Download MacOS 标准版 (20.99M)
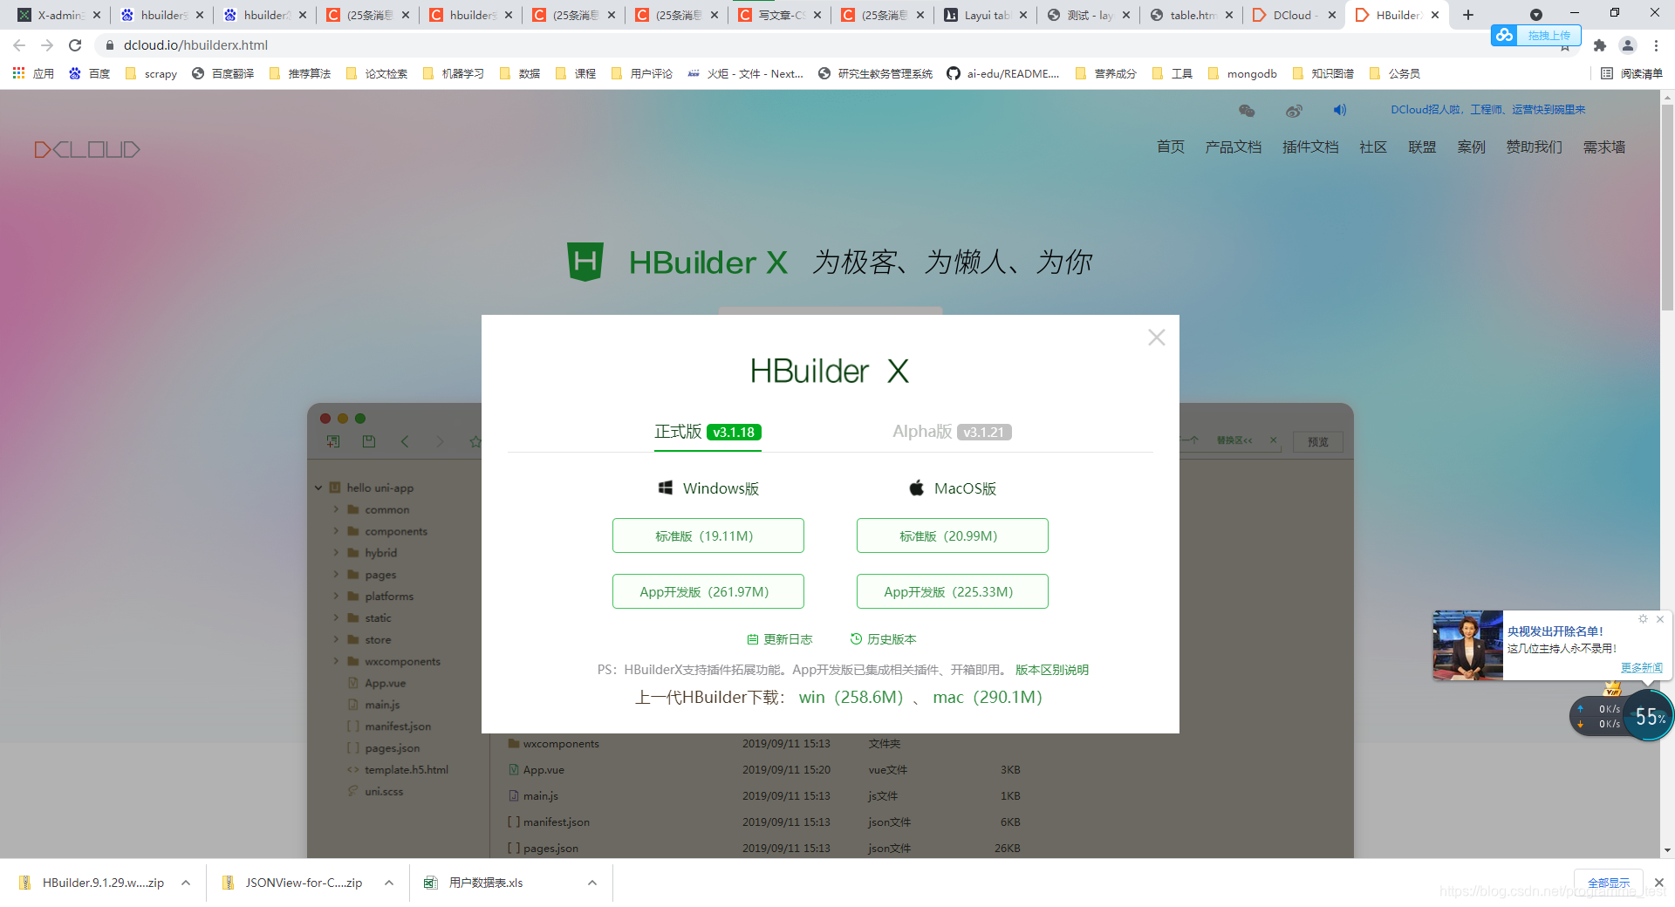The height and width of the screenshot is (907, 1675). coord(952,535)
